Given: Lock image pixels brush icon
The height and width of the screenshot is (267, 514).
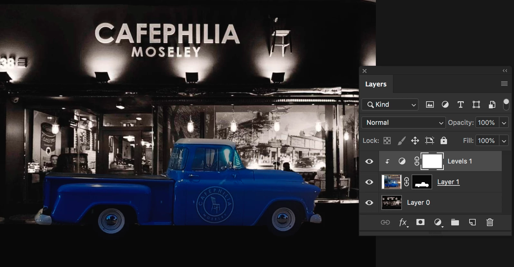Looking at the screenshot, I should [x=401, y=141].
